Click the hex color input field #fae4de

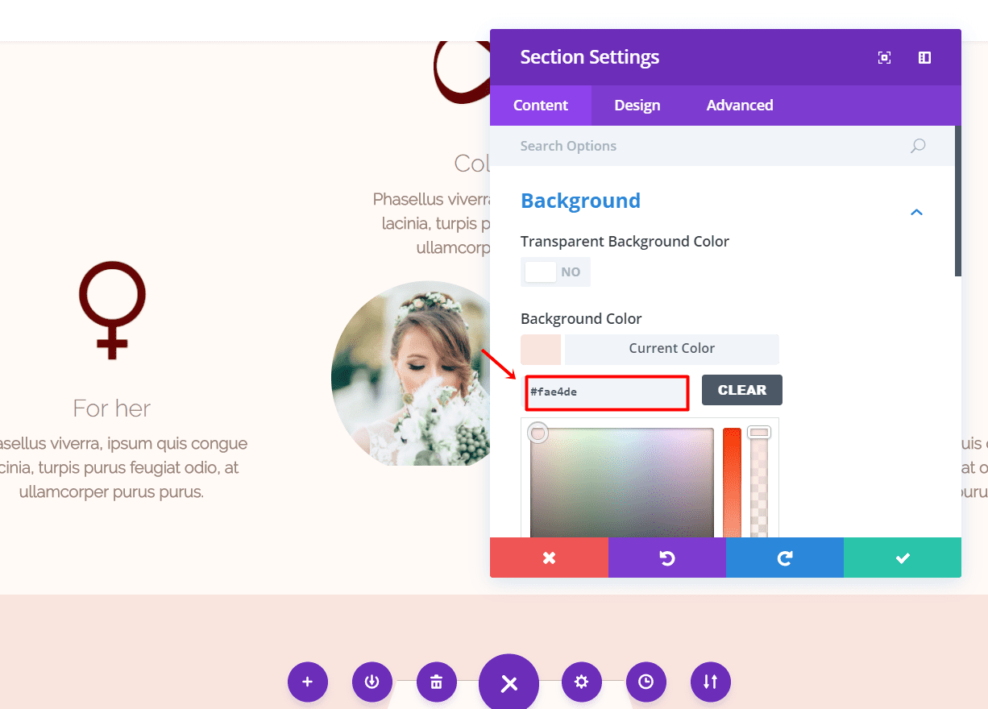pos(607,392)
